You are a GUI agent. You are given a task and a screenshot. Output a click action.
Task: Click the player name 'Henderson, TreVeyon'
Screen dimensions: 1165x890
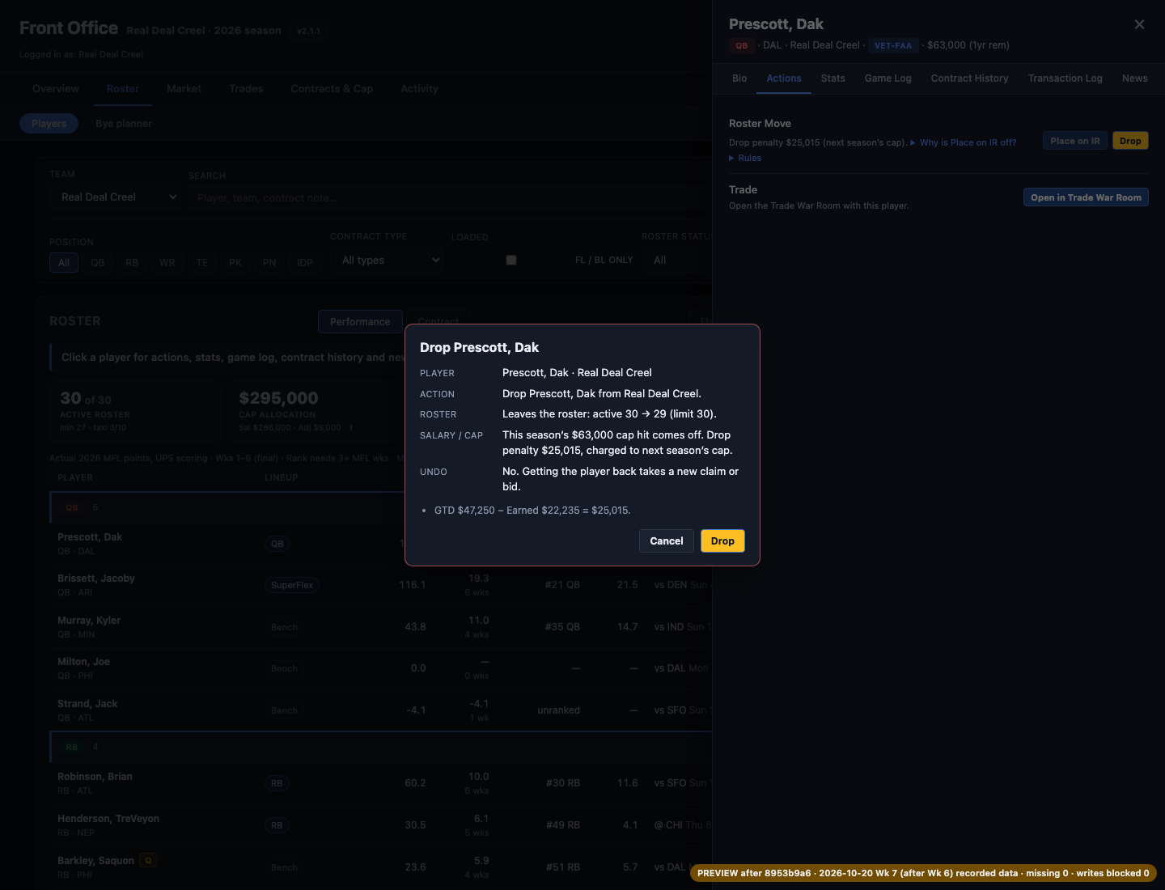click(108, 819)
